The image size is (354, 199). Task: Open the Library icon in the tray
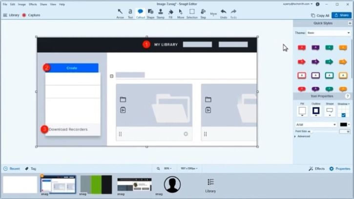click(x=210, y=185)
